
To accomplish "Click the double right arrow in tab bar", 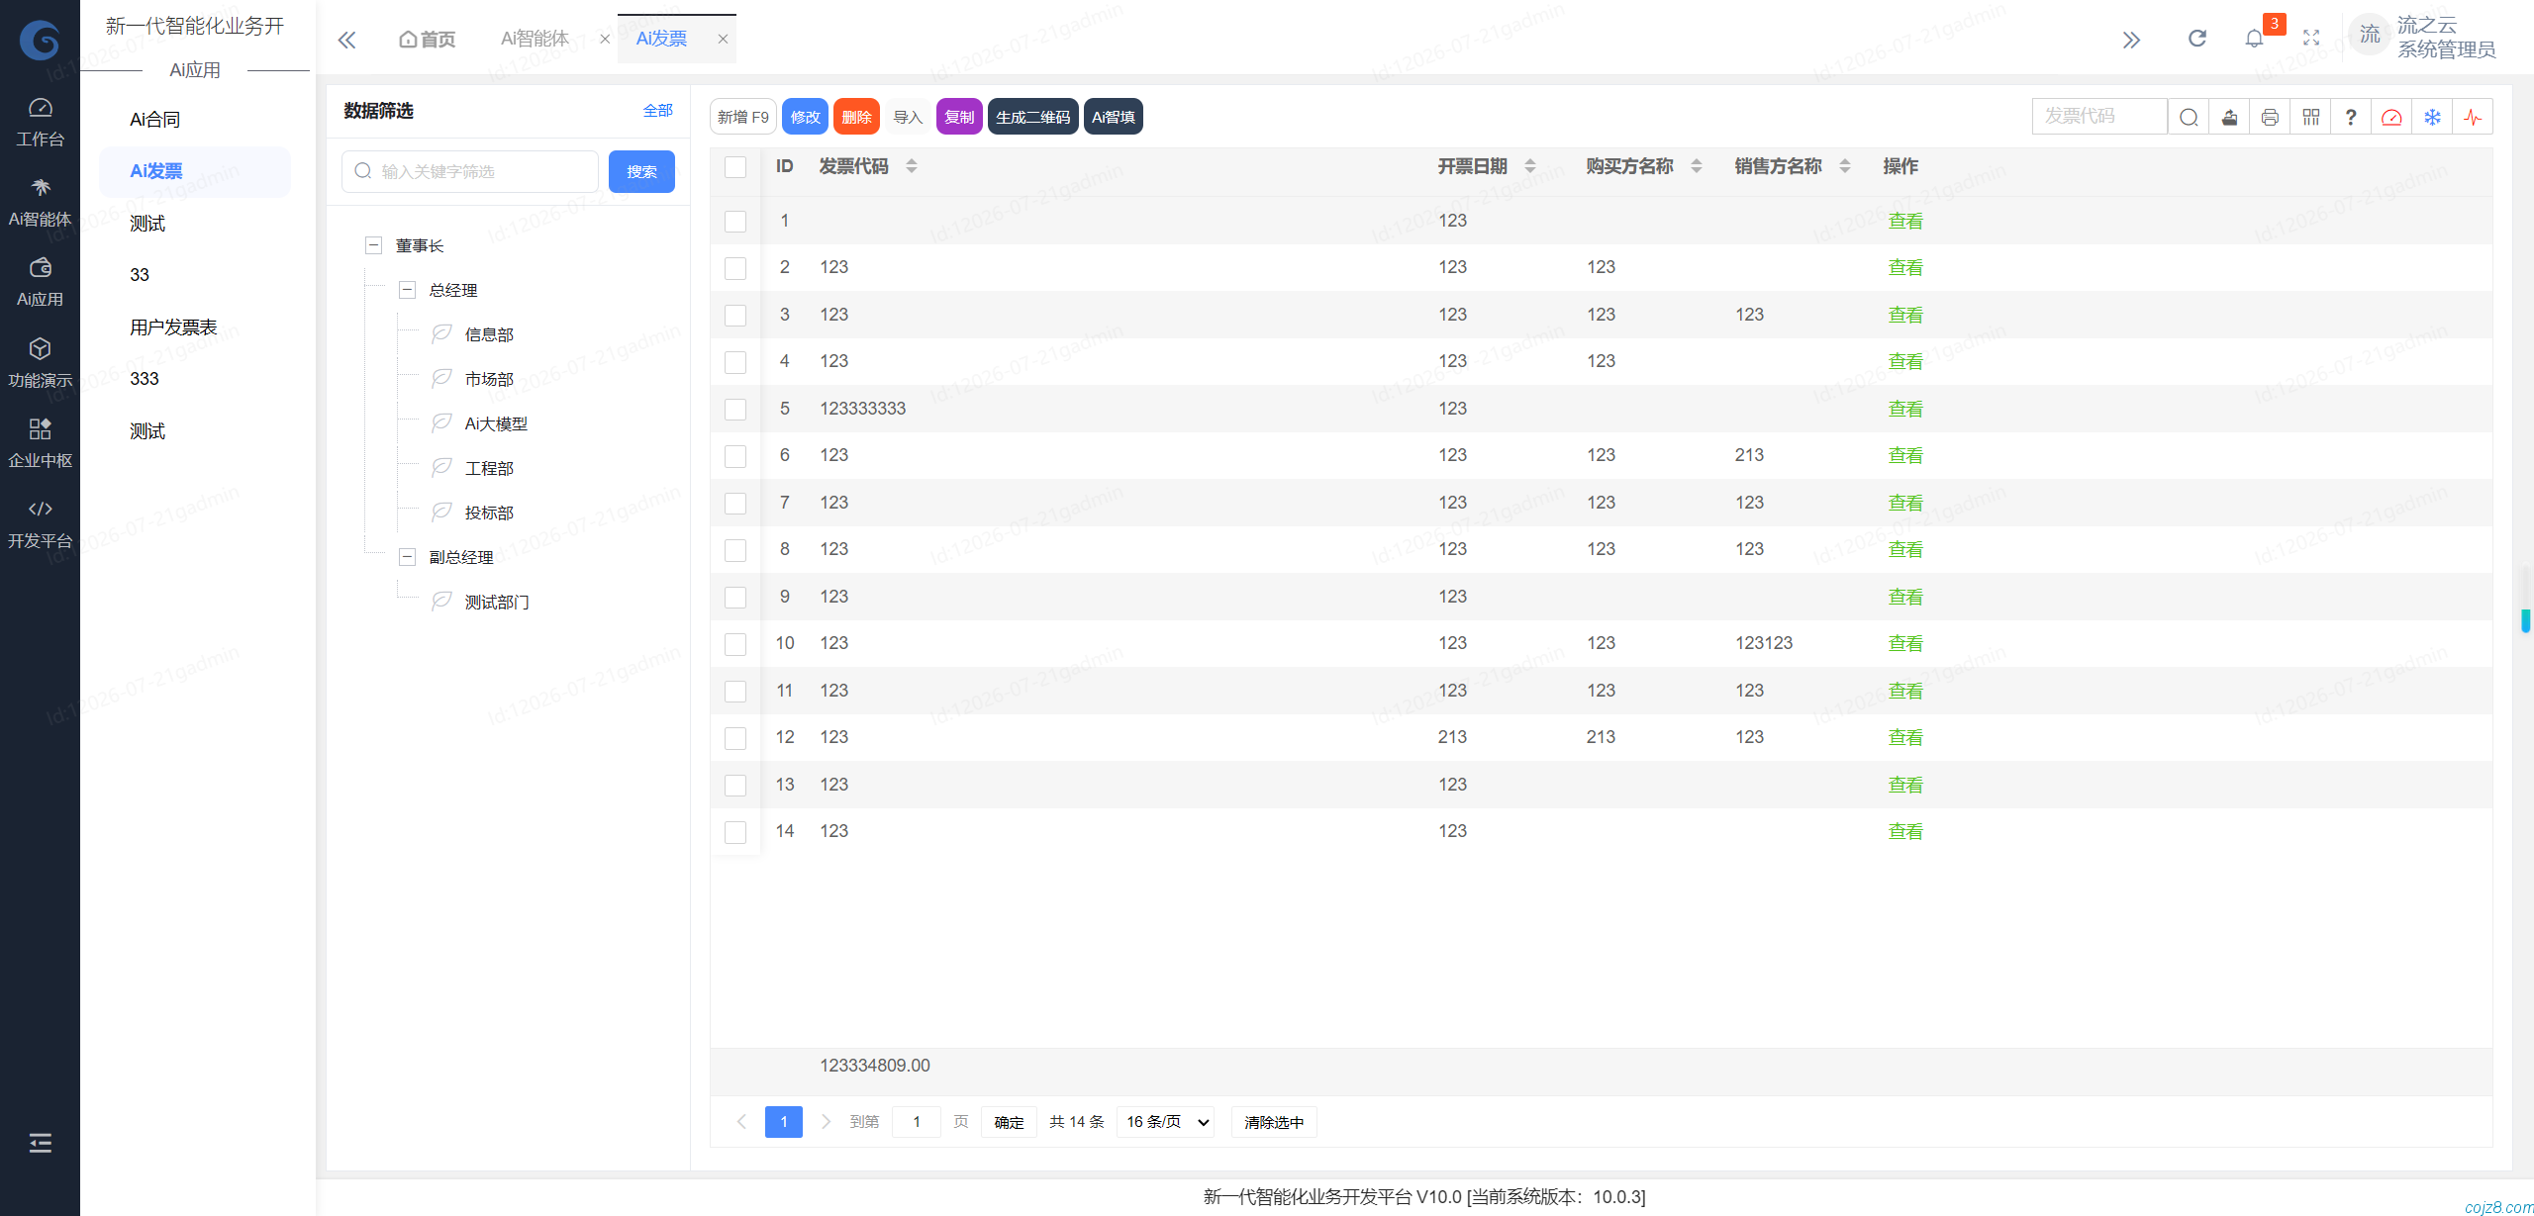I will [2131, 40].
